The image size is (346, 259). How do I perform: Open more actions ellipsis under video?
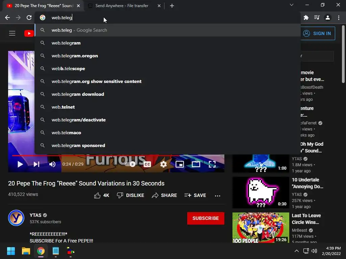(x=218, y=196)
